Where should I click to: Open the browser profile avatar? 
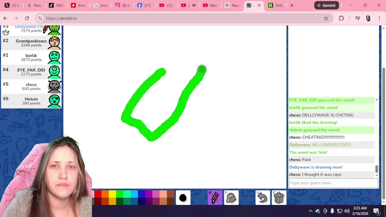tap(368, 18)
